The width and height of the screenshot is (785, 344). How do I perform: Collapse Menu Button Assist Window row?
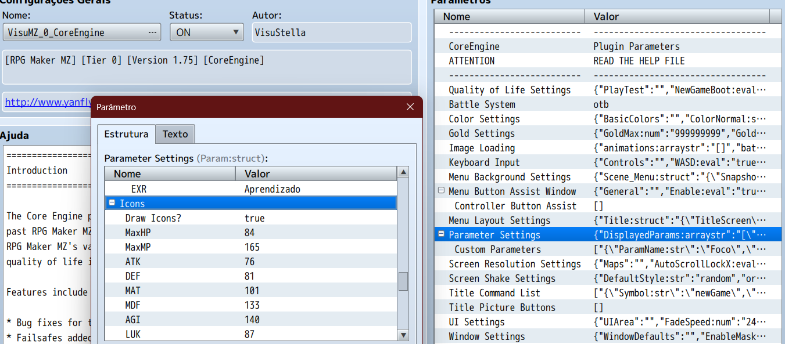[x=441, y=191]
